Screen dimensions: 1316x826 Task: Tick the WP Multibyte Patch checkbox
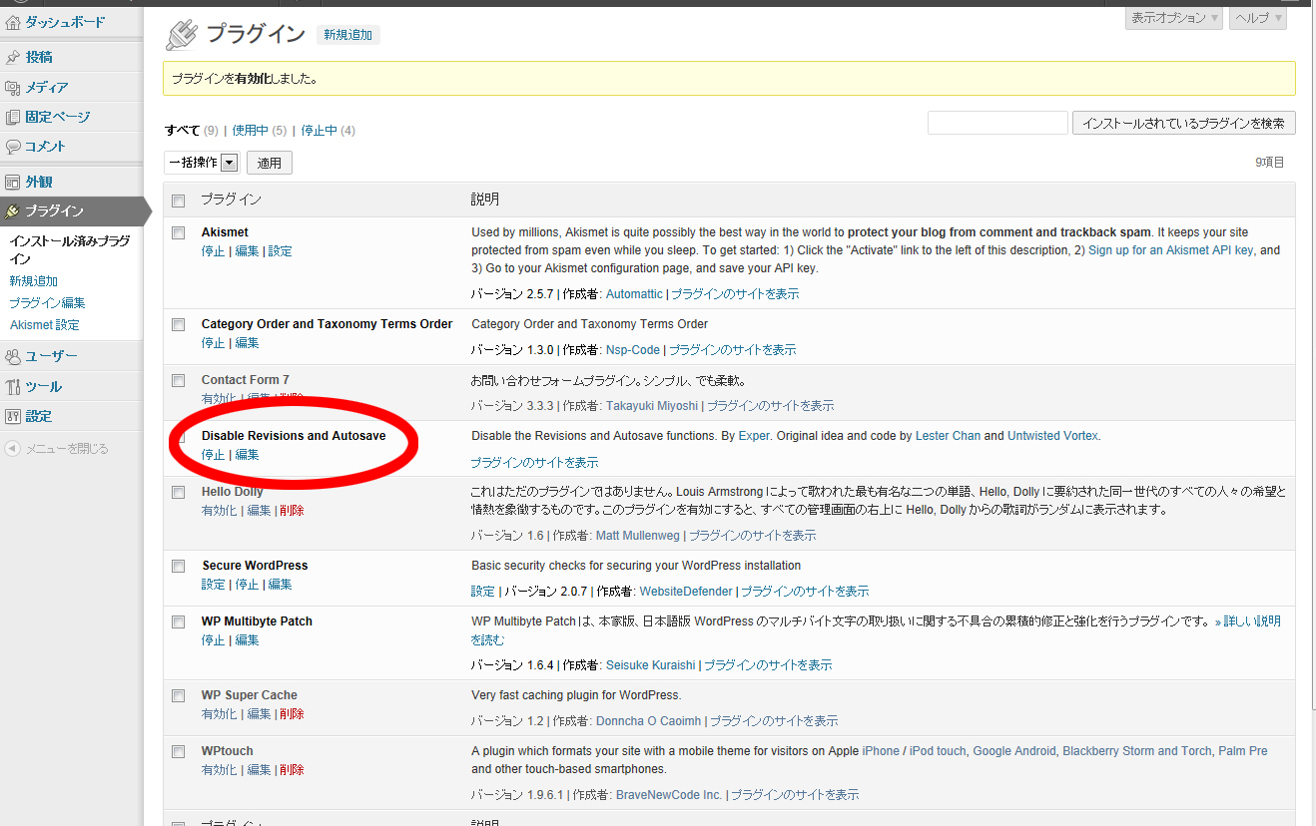(179, 621)
